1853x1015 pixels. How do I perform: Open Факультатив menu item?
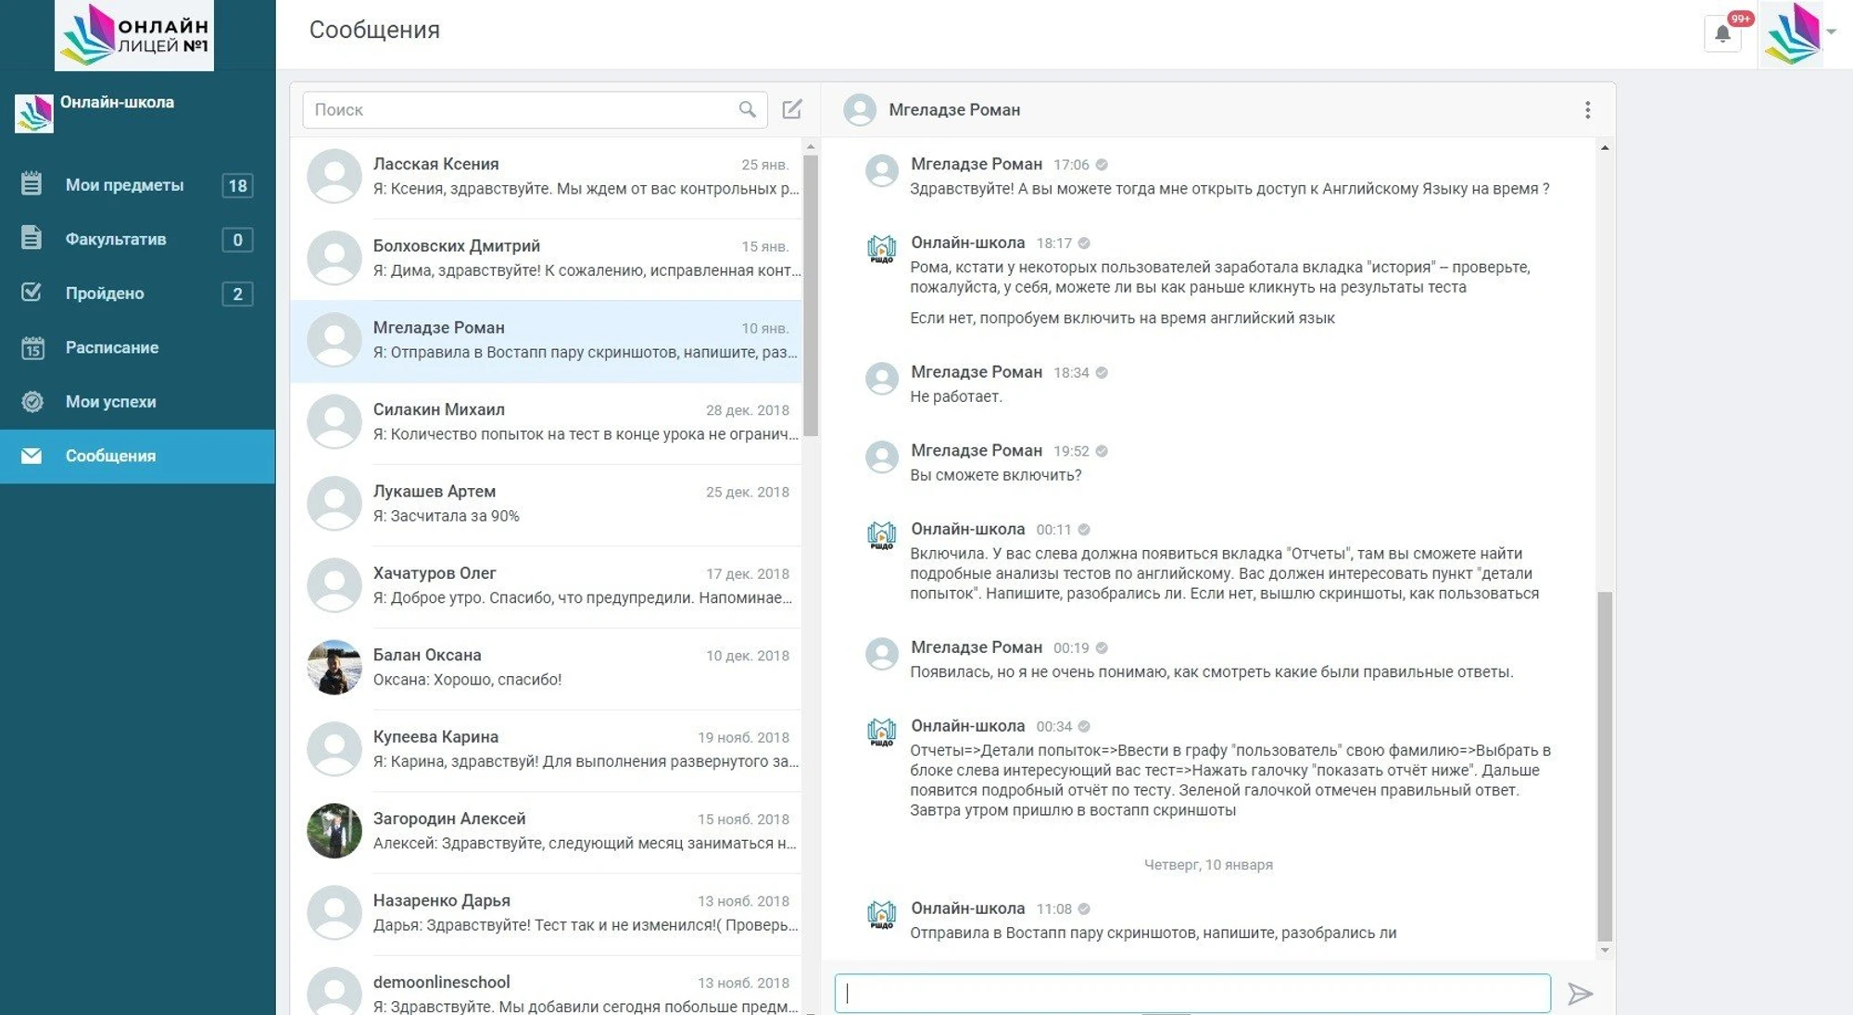click(137, 239)
